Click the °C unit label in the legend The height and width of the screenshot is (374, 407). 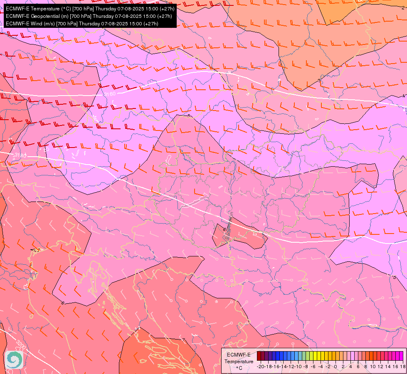click(x=239, y=368)
